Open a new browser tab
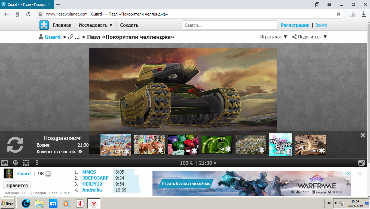 click(58, 4)
